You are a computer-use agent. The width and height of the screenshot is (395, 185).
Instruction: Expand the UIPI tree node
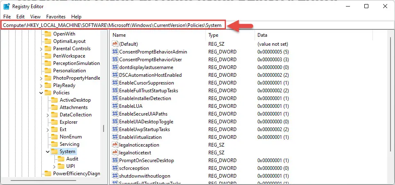(x=54, y=166)
